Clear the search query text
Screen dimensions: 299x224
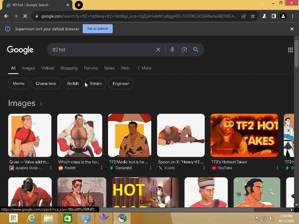point(158,50)
